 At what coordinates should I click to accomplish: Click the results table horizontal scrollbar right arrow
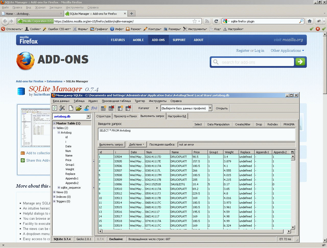289,231
